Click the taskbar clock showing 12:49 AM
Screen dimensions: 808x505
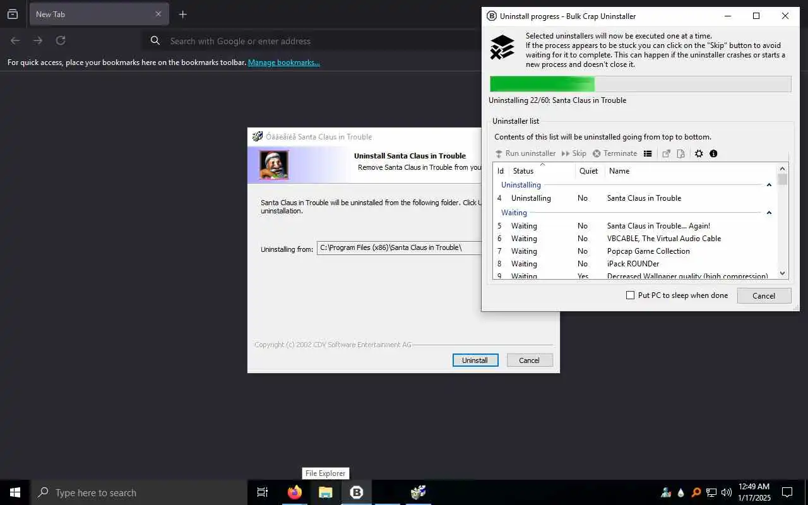tap(754, 492)
